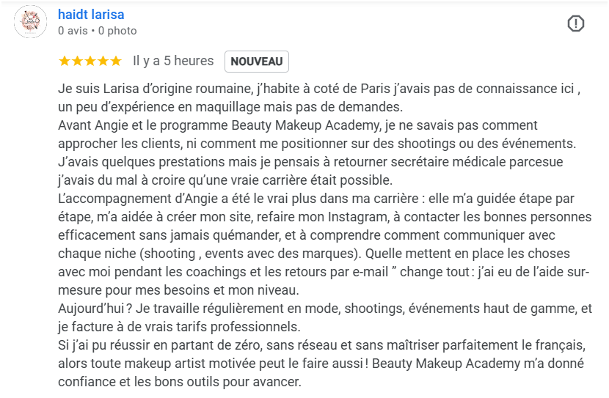
Task: Click the line starting "Je suis Larisa"
Action: [319, 89]
